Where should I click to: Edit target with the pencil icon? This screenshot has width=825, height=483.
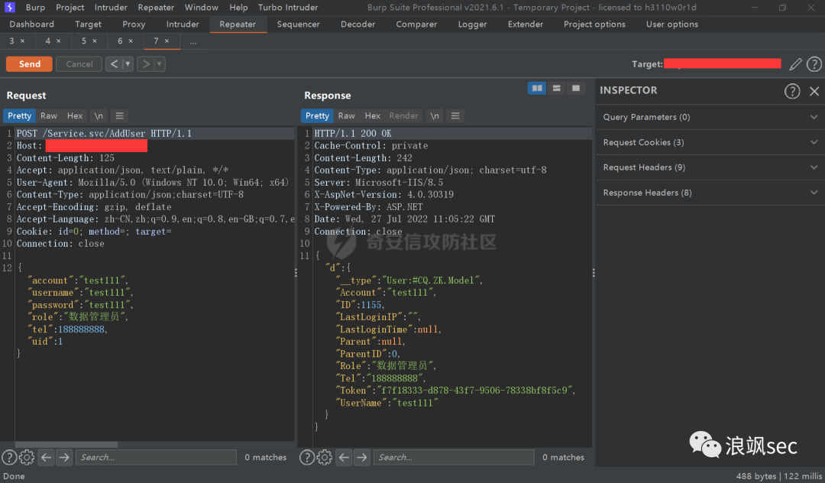click(x=795, y=64)
